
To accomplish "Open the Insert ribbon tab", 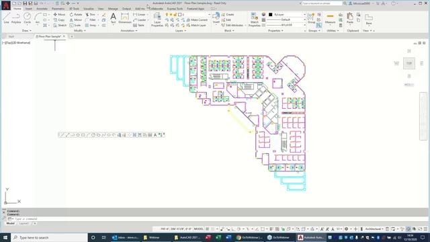I will coord(28,9).
